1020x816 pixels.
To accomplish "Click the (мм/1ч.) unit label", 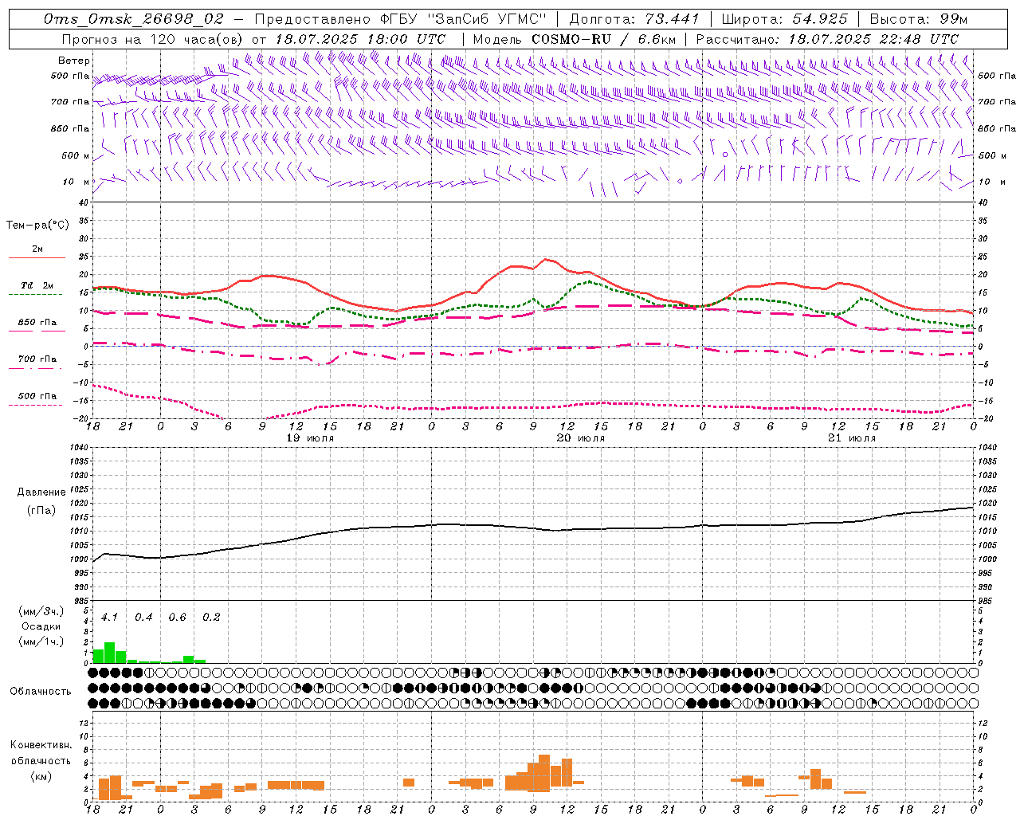I will click(x=41, y=641).
